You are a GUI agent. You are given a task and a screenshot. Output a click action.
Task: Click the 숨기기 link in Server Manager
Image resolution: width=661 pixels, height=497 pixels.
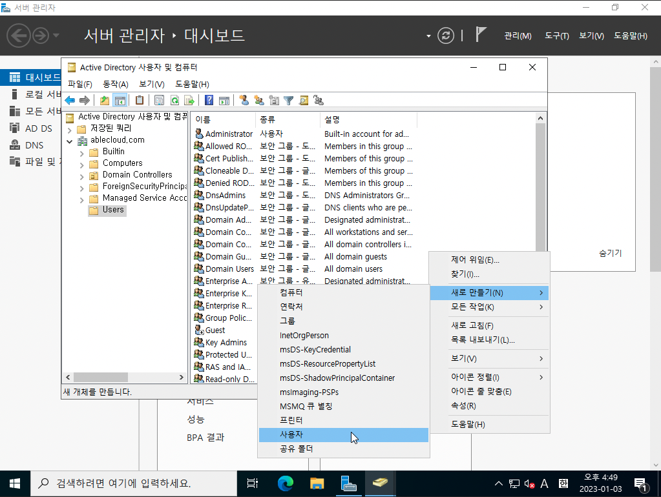point(611,253)
